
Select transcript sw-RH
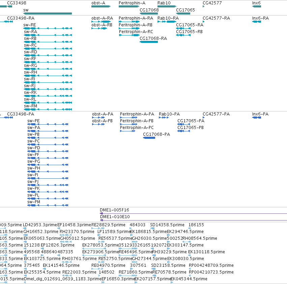(x=48, y=76)
